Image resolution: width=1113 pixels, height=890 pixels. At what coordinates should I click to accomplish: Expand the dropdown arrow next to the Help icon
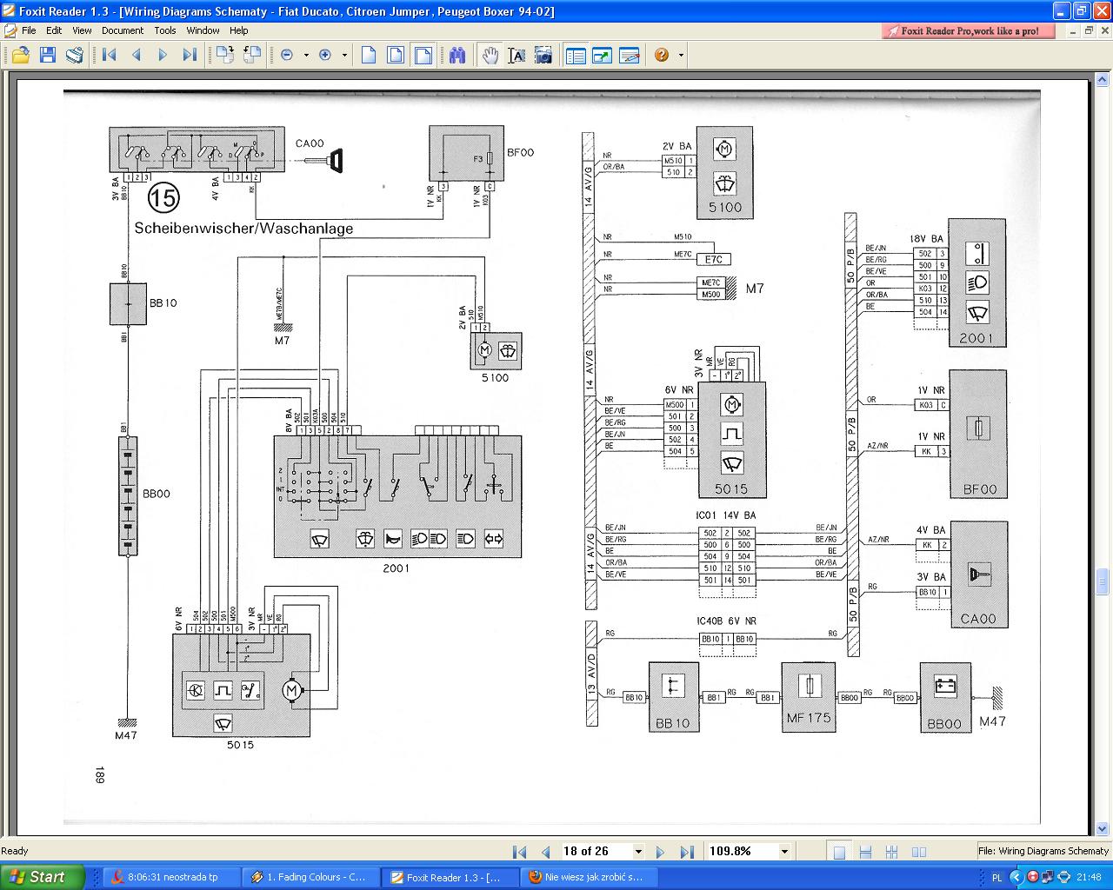click(681, 56)
